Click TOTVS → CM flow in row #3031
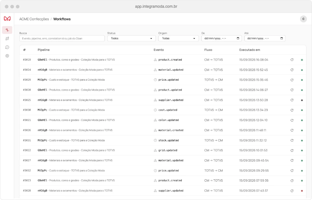The height and width of the screenshot is (200, 312). [214, 140]
